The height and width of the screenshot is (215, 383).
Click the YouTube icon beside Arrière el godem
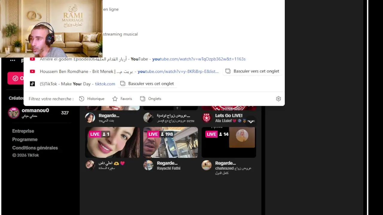tap(33, 59)
